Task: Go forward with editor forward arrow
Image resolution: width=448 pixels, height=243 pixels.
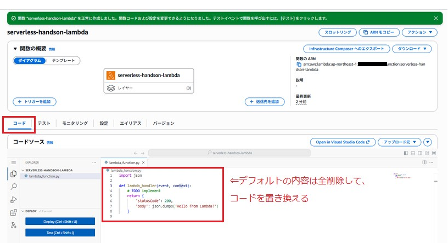Action: click(x=143, y=153)
